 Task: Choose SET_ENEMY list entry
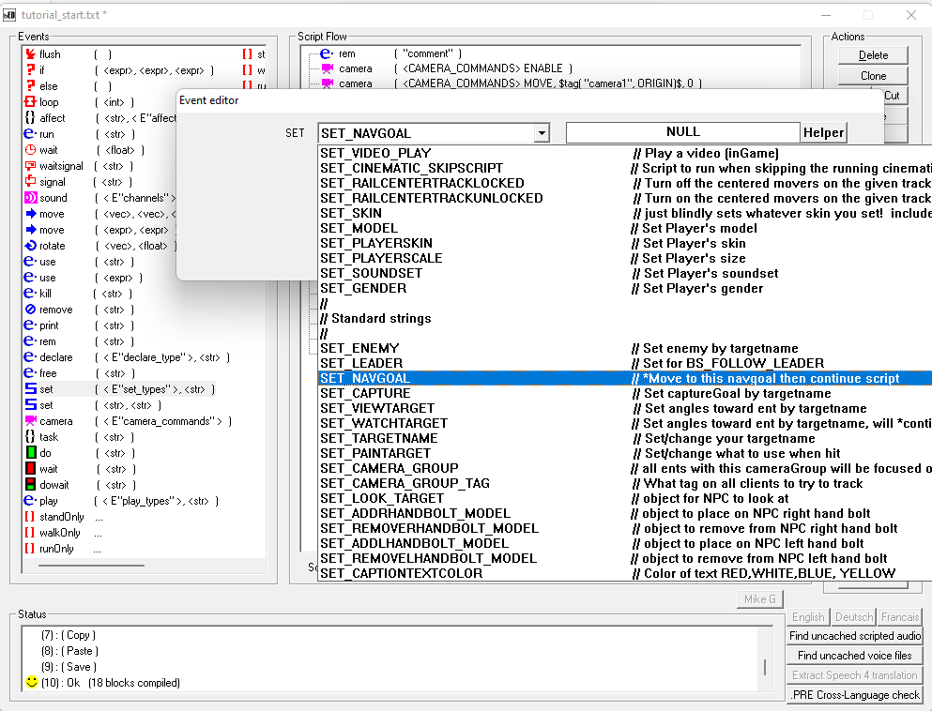click(625, 348)
